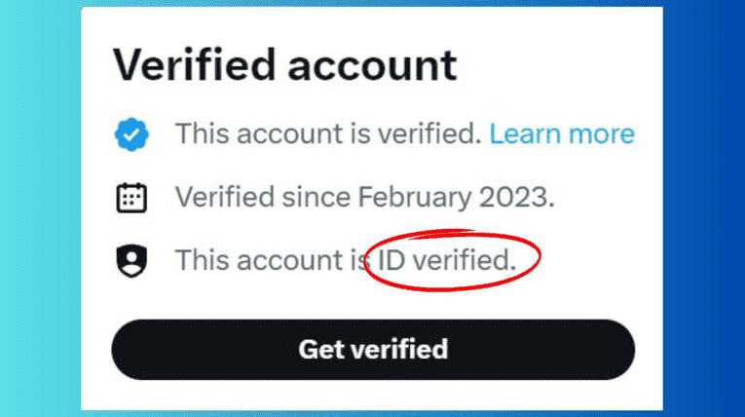
Task: Click the shield ID verification icon
Action: pyautogui.click(x=130, y=260)
